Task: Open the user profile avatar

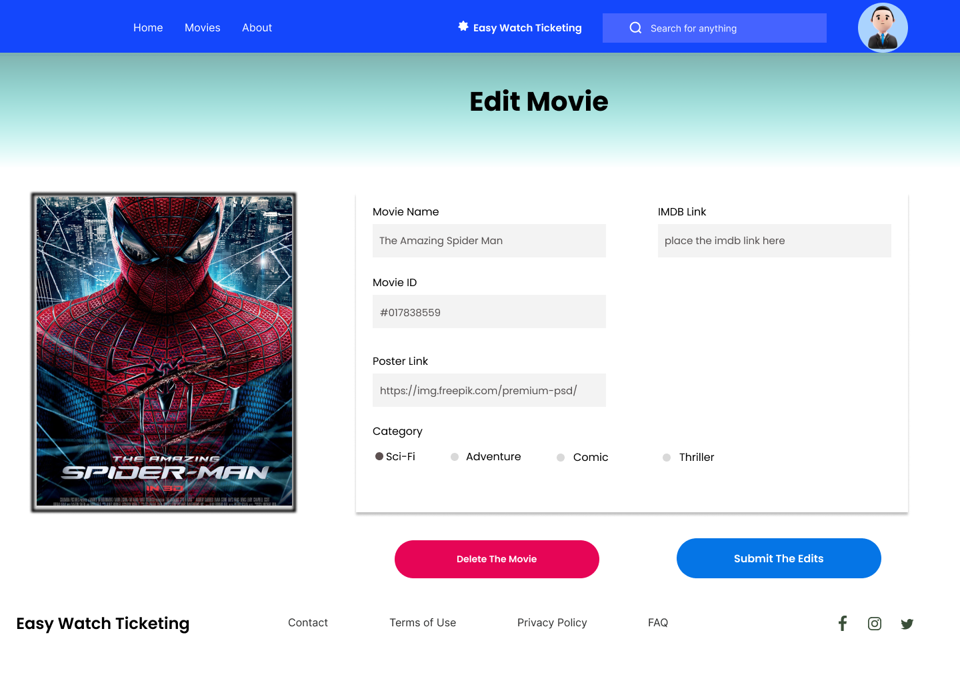Action: 883,27
